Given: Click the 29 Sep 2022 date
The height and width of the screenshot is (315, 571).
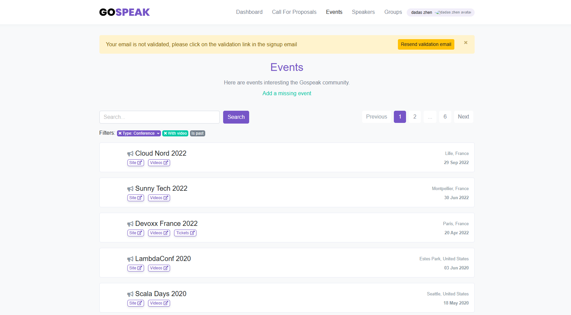Looking at the screenshot, I should (x=456, y=163).
